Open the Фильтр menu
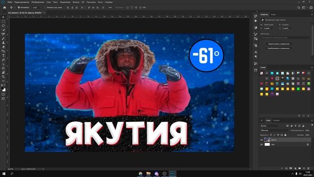314x177 pixels. coord(76,2)
